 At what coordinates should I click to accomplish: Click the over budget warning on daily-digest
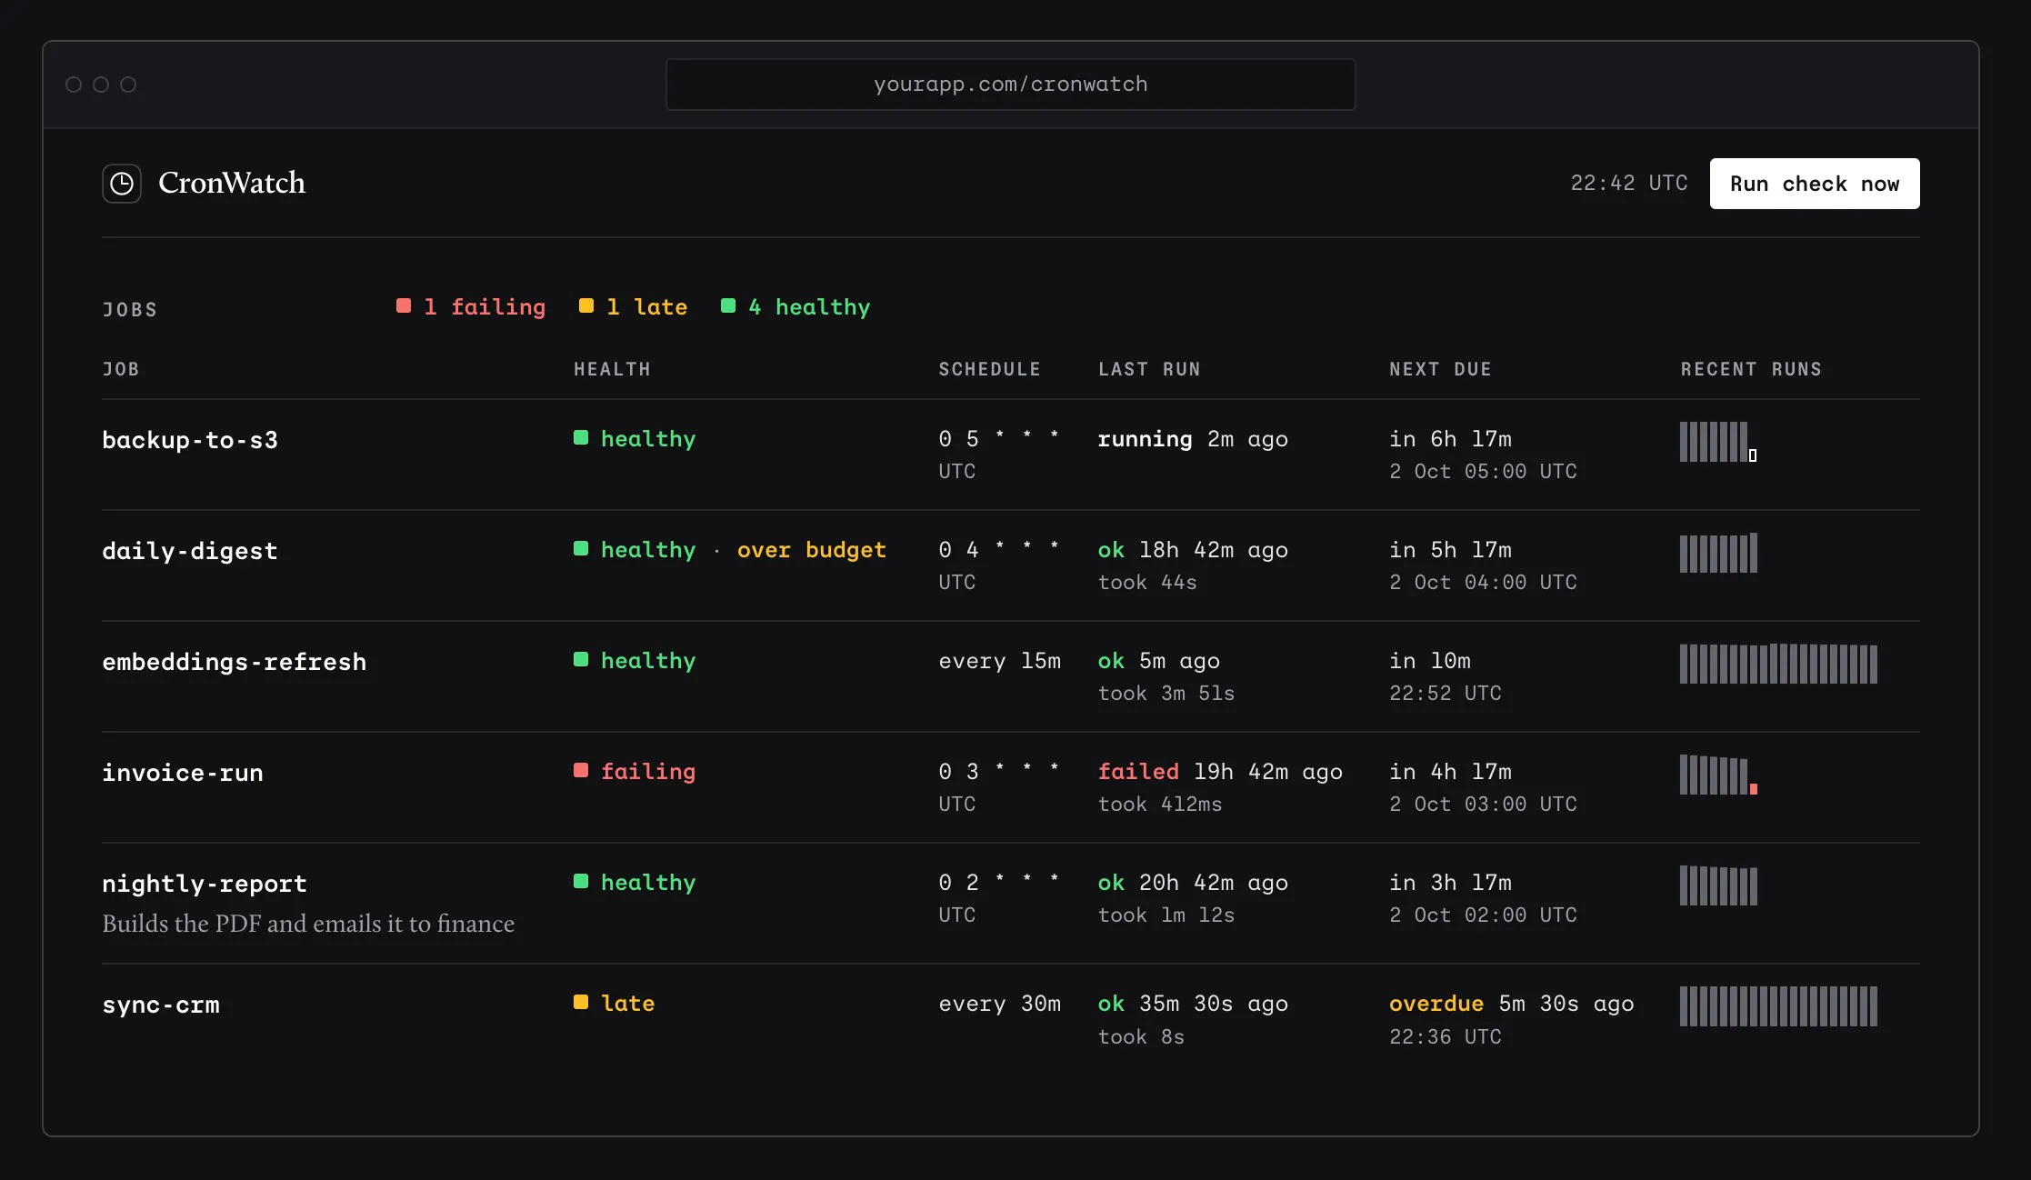[811, 550]
